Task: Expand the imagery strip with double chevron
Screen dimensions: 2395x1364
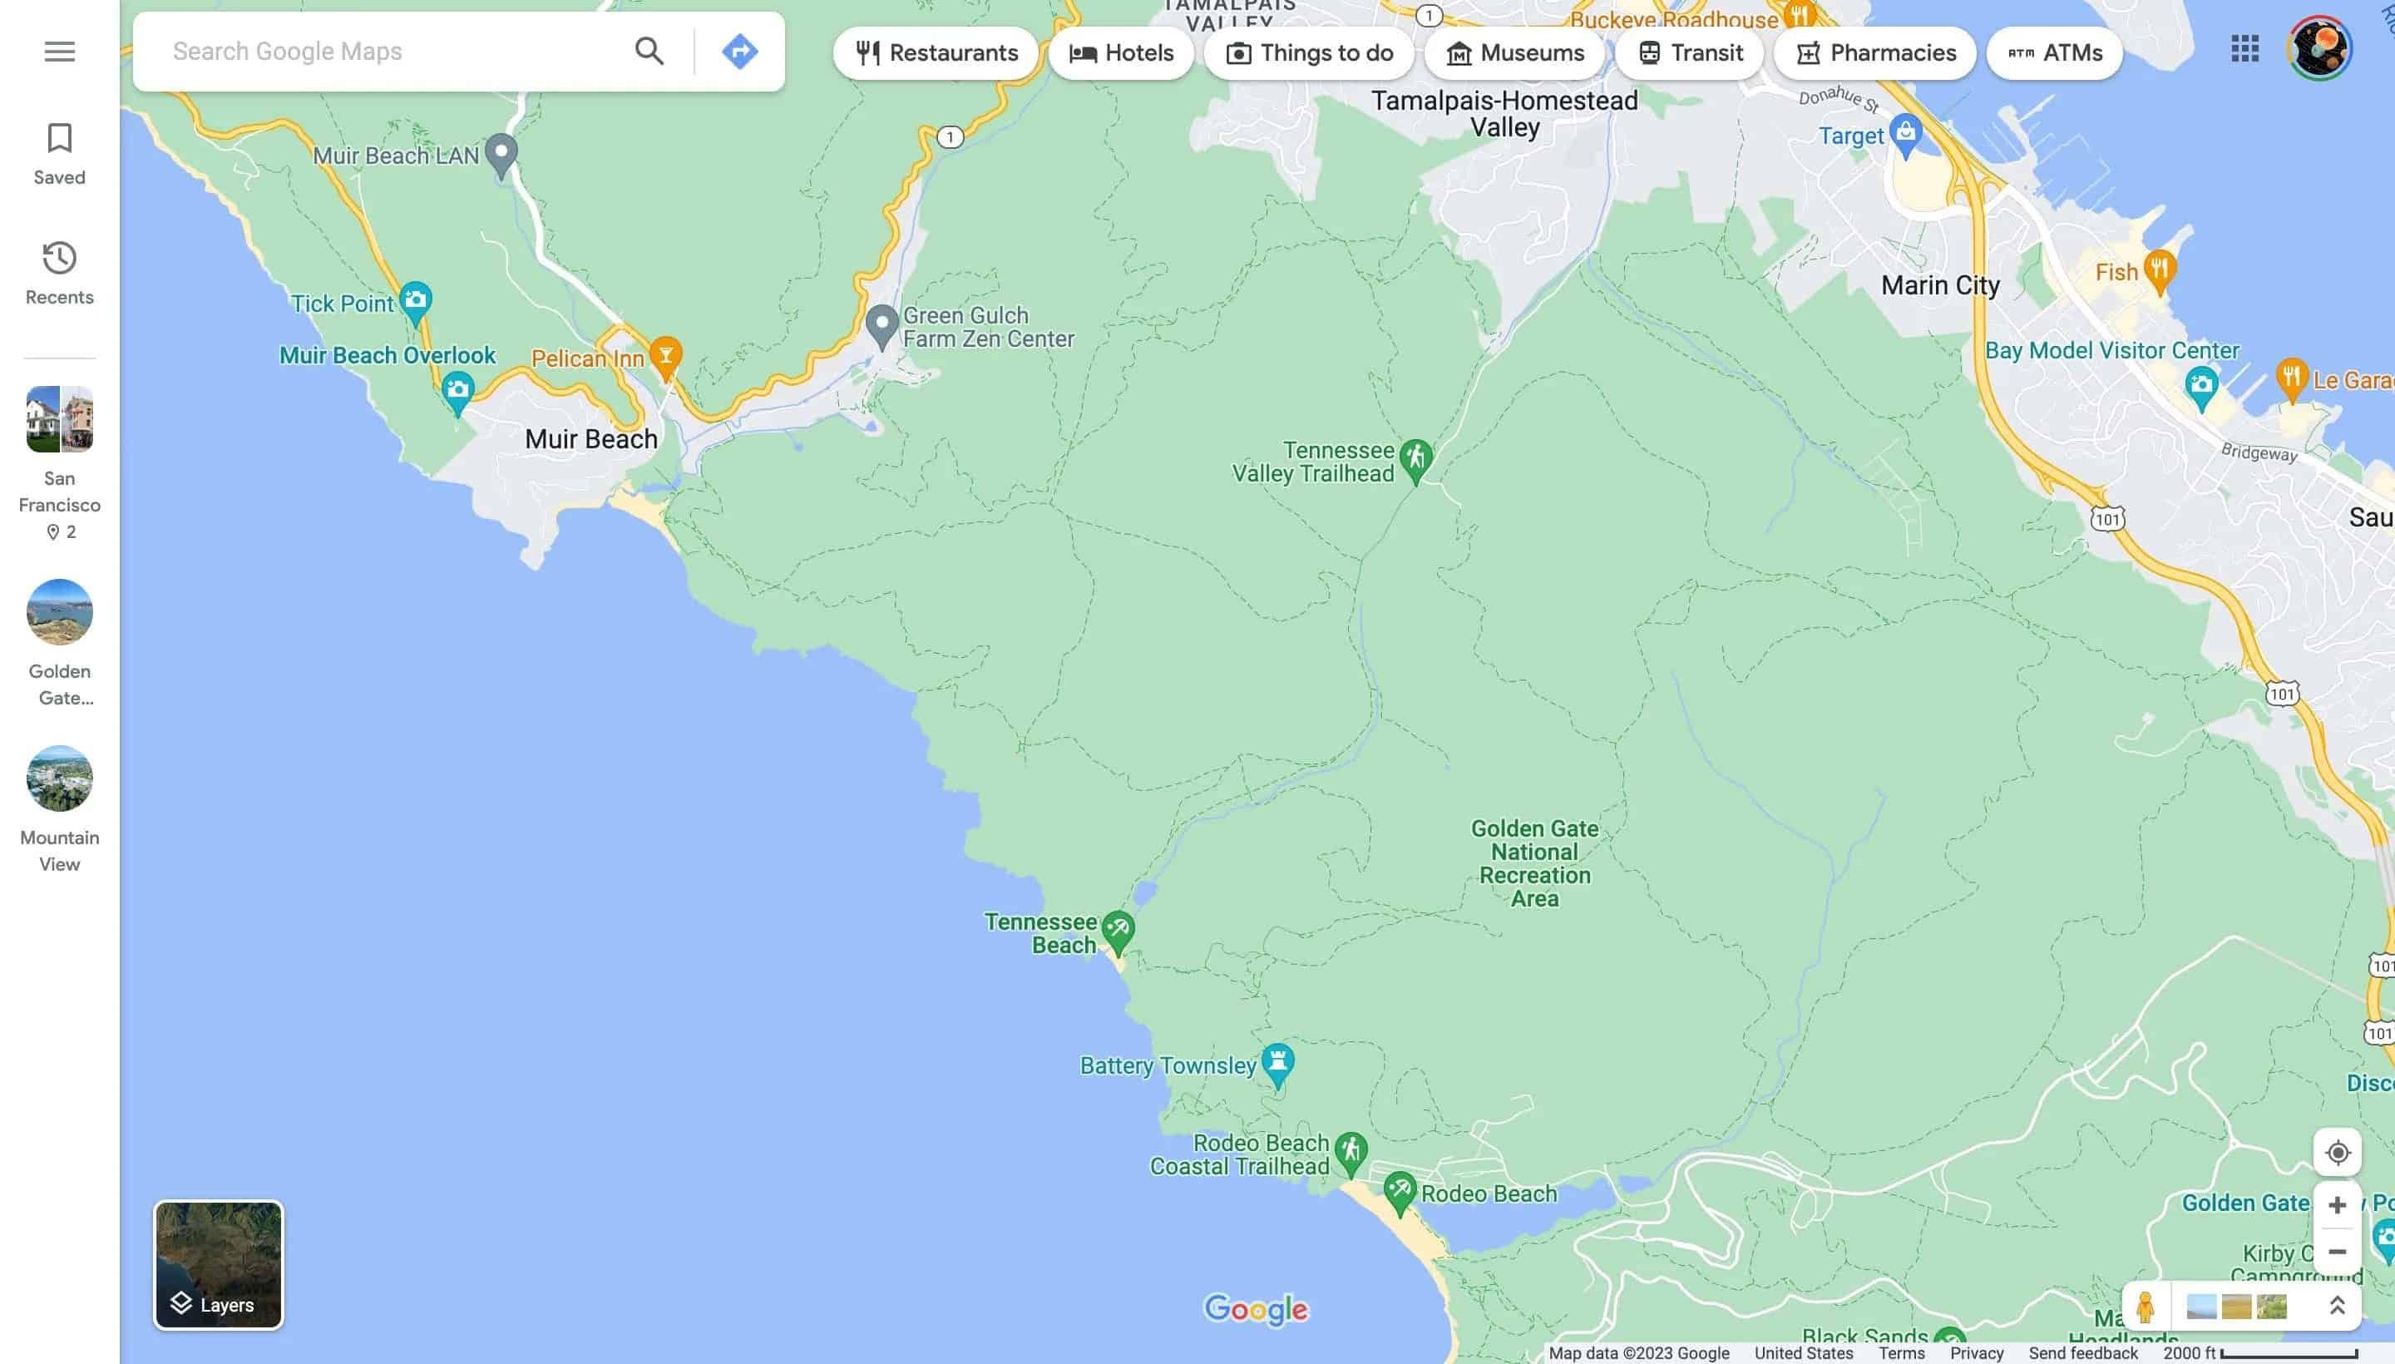Action: 2337,1305
